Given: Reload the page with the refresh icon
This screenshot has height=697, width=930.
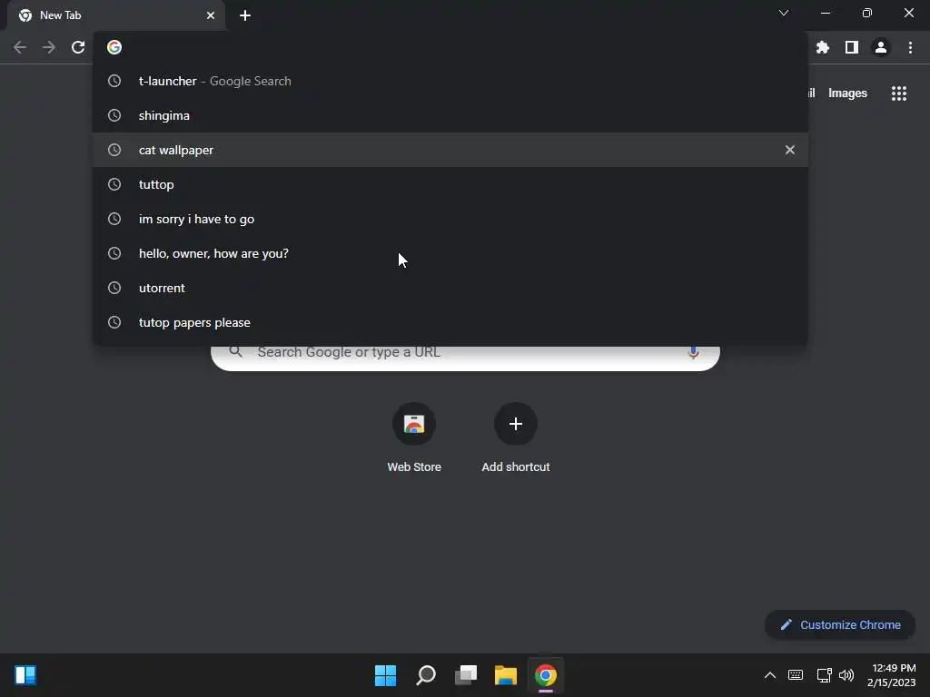Looking at the screenshot, I should (x=78, y=47).
